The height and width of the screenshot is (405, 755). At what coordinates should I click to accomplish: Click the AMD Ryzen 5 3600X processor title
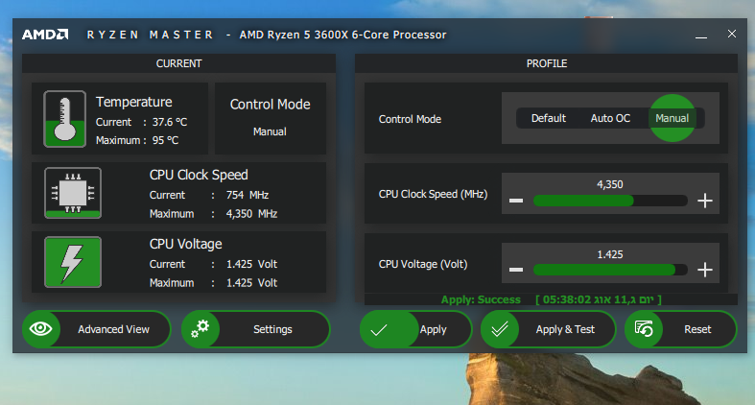[342, 35]
